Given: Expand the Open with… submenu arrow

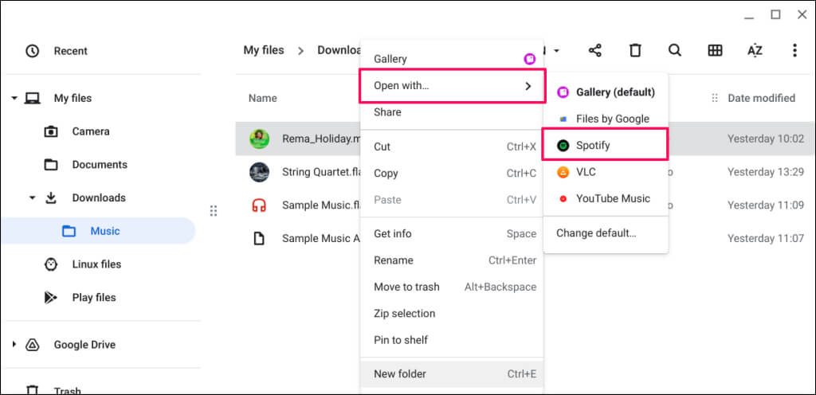Looking at the screenshot, I should pos(528,86).
